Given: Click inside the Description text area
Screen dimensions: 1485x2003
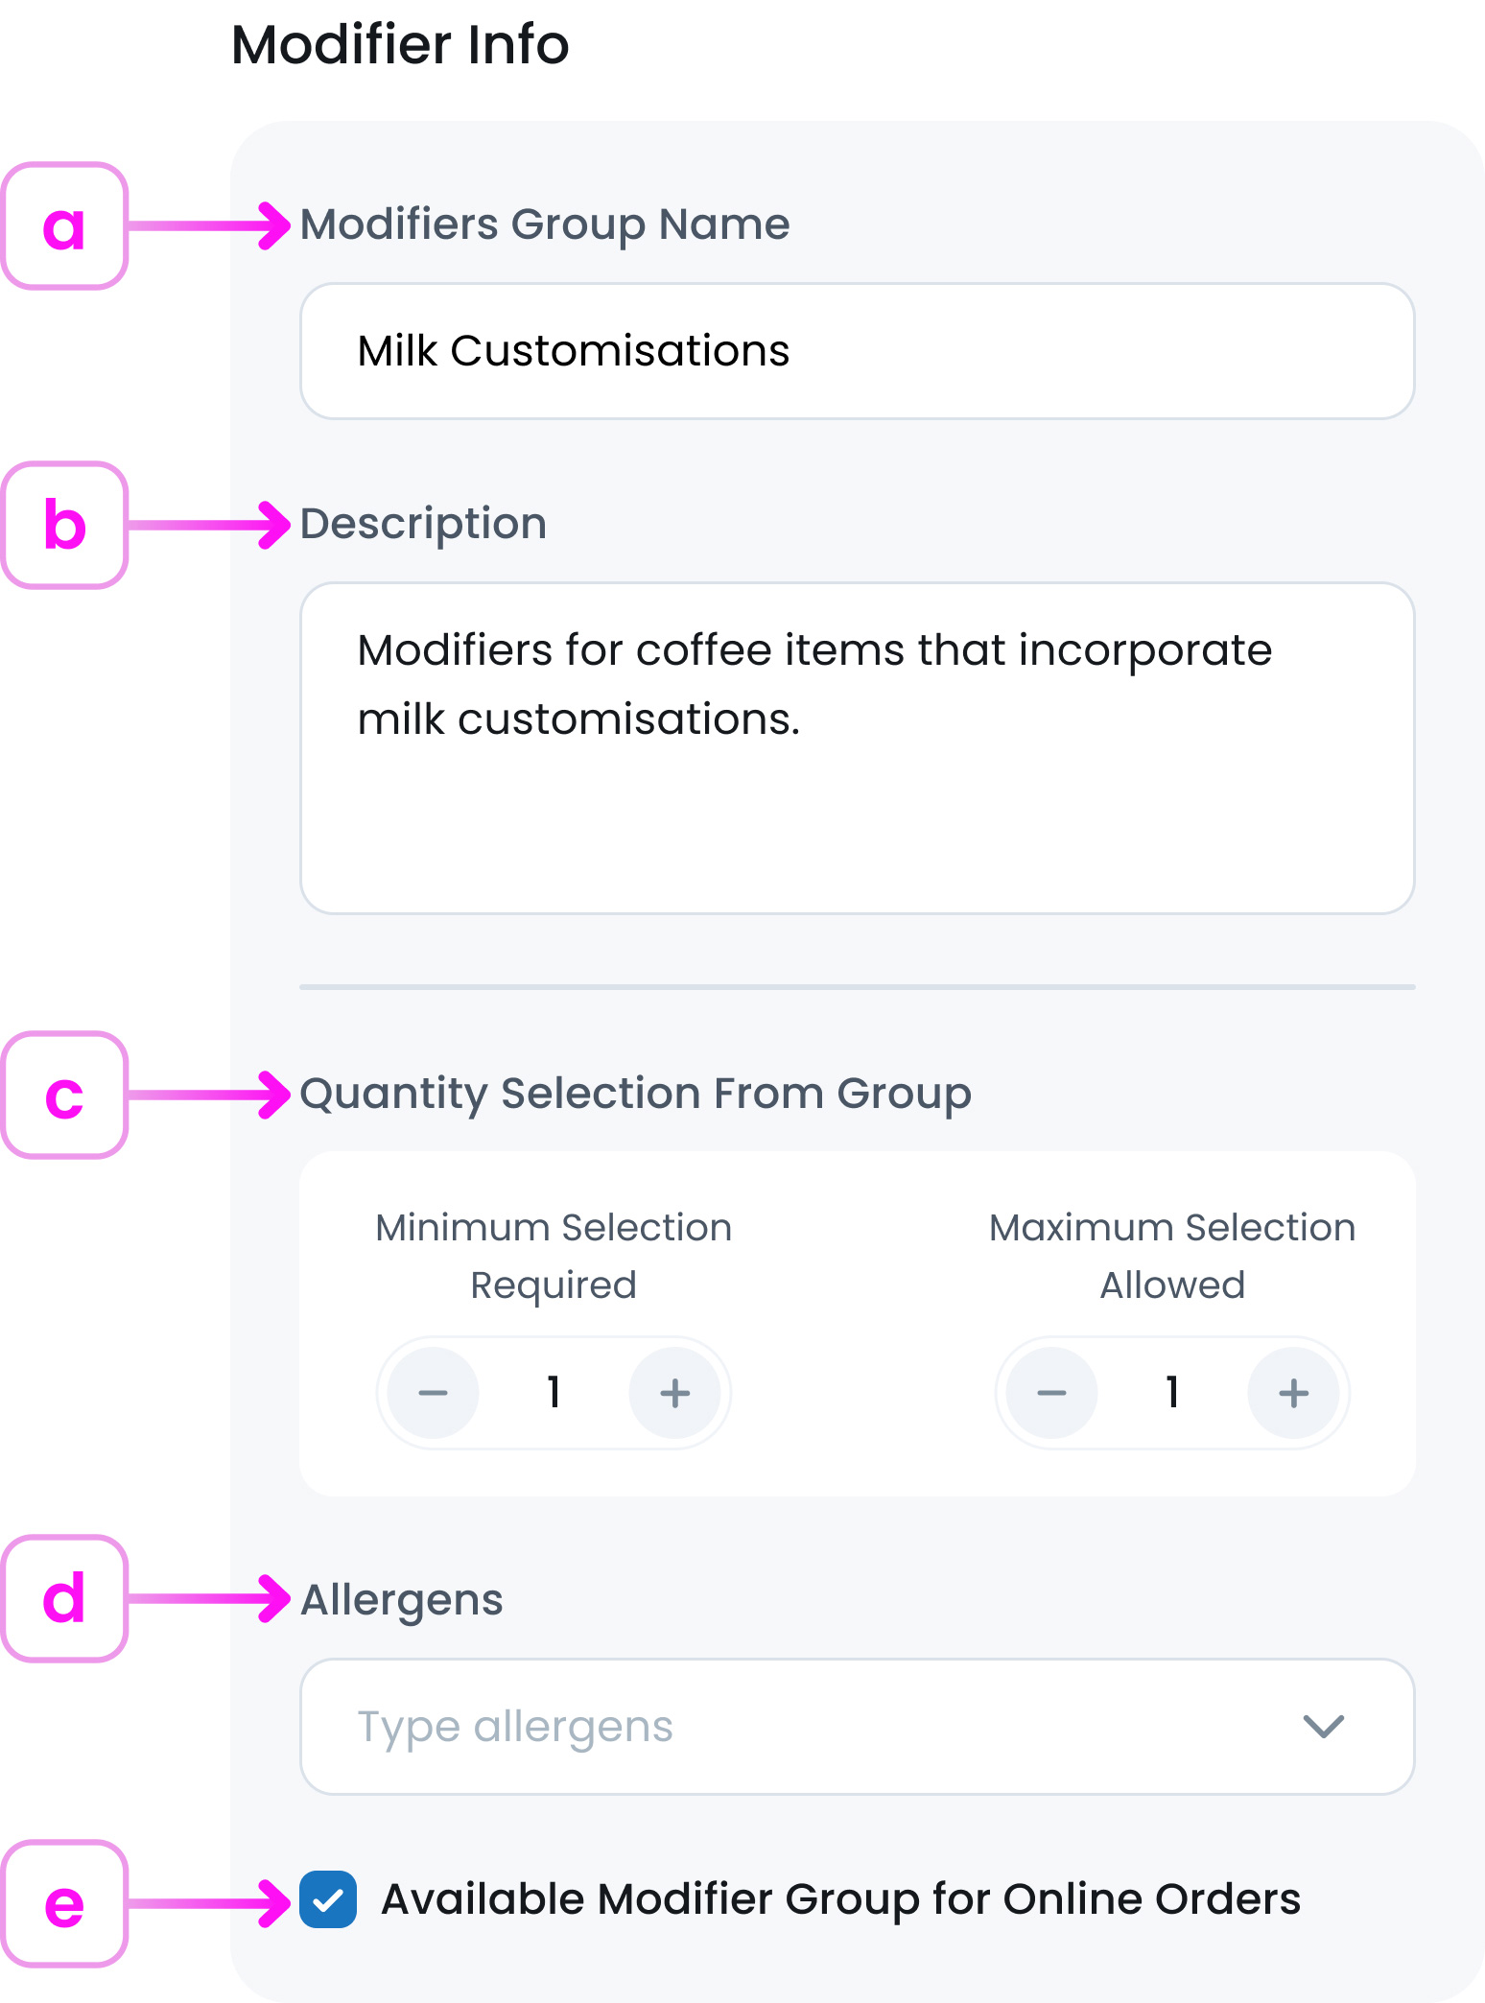Looking at the screenshot, I should tap(857, 748).
